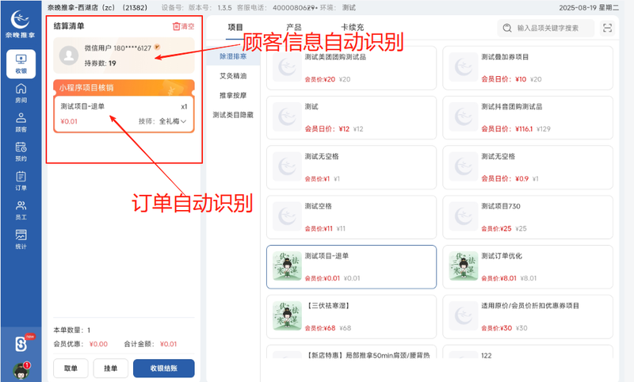Add the 测试叠加券项目 item card
Viewport: 634px width, 382px height.
click(528, 68)
